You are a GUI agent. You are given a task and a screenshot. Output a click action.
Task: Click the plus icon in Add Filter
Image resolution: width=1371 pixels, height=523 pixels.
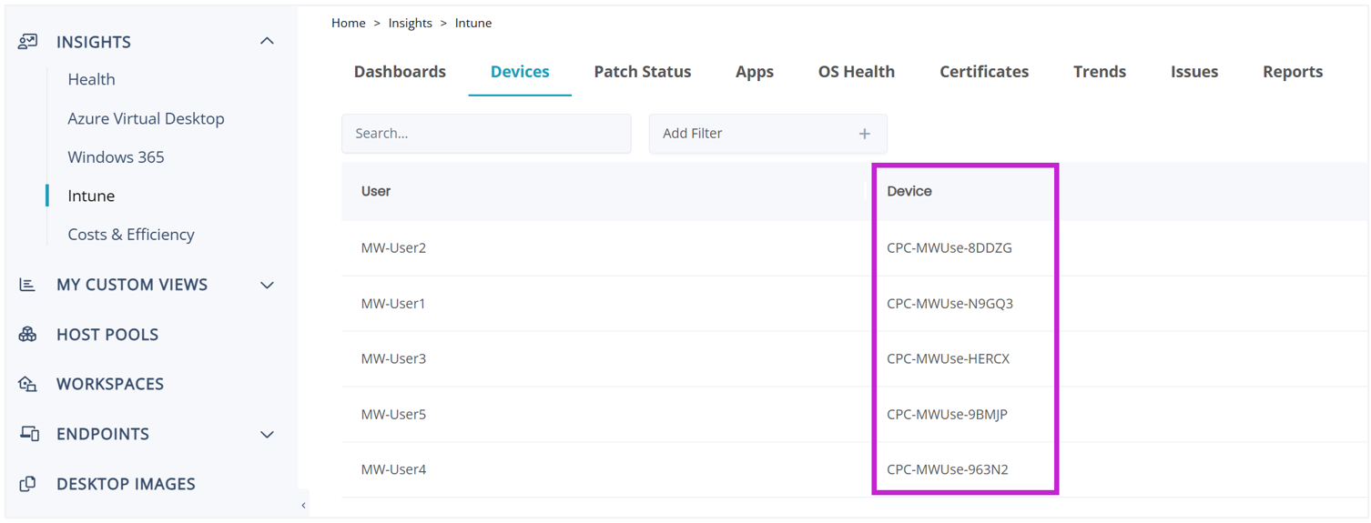coord(864,134)
